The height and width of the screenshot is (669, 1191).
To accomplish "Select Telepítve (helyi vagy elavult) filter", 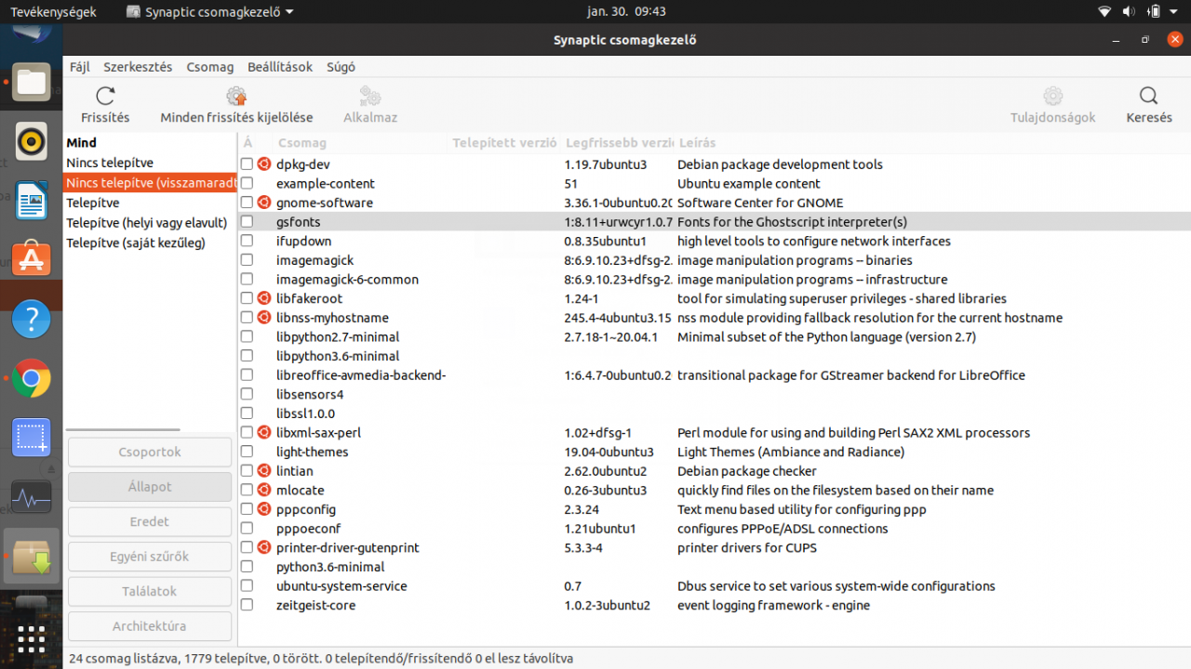I will coord(150,223).
